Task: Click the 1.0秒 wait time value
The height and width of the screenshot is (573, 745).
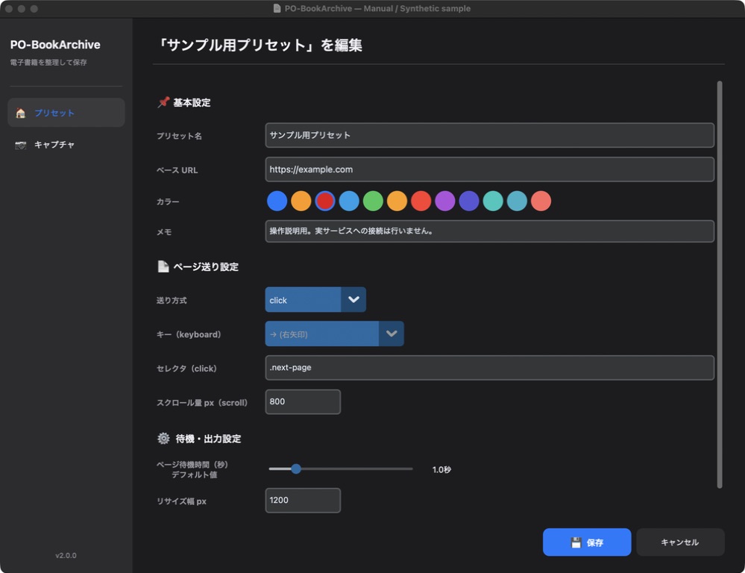Action: pos(441,470)
